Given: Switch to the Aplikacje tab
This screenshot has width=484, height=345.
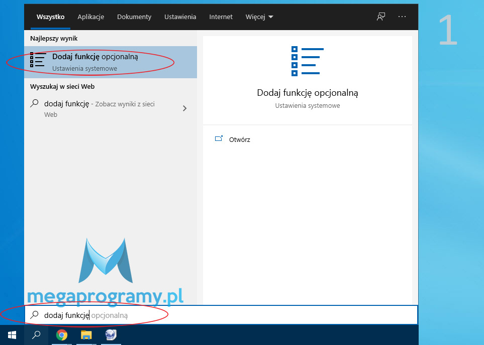Looking at the screenshot, I should [91, 17].
